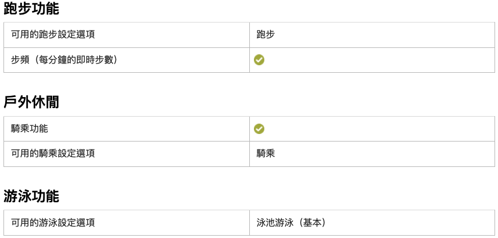Select the 跑步 value in the table
This screenshot has width=498, height=238.
click(266, 34)
